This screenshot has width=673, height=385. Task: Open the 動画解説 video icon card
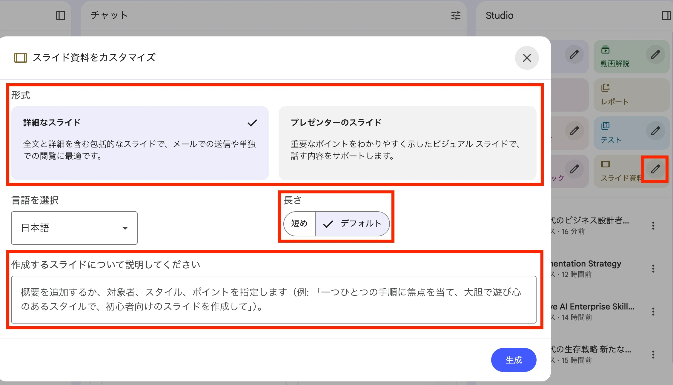point(606,50)
